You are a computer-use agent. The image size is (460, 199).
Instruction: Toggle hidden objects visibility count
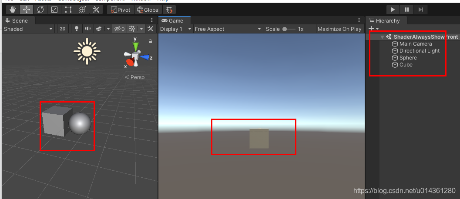(x=119, y=29)
